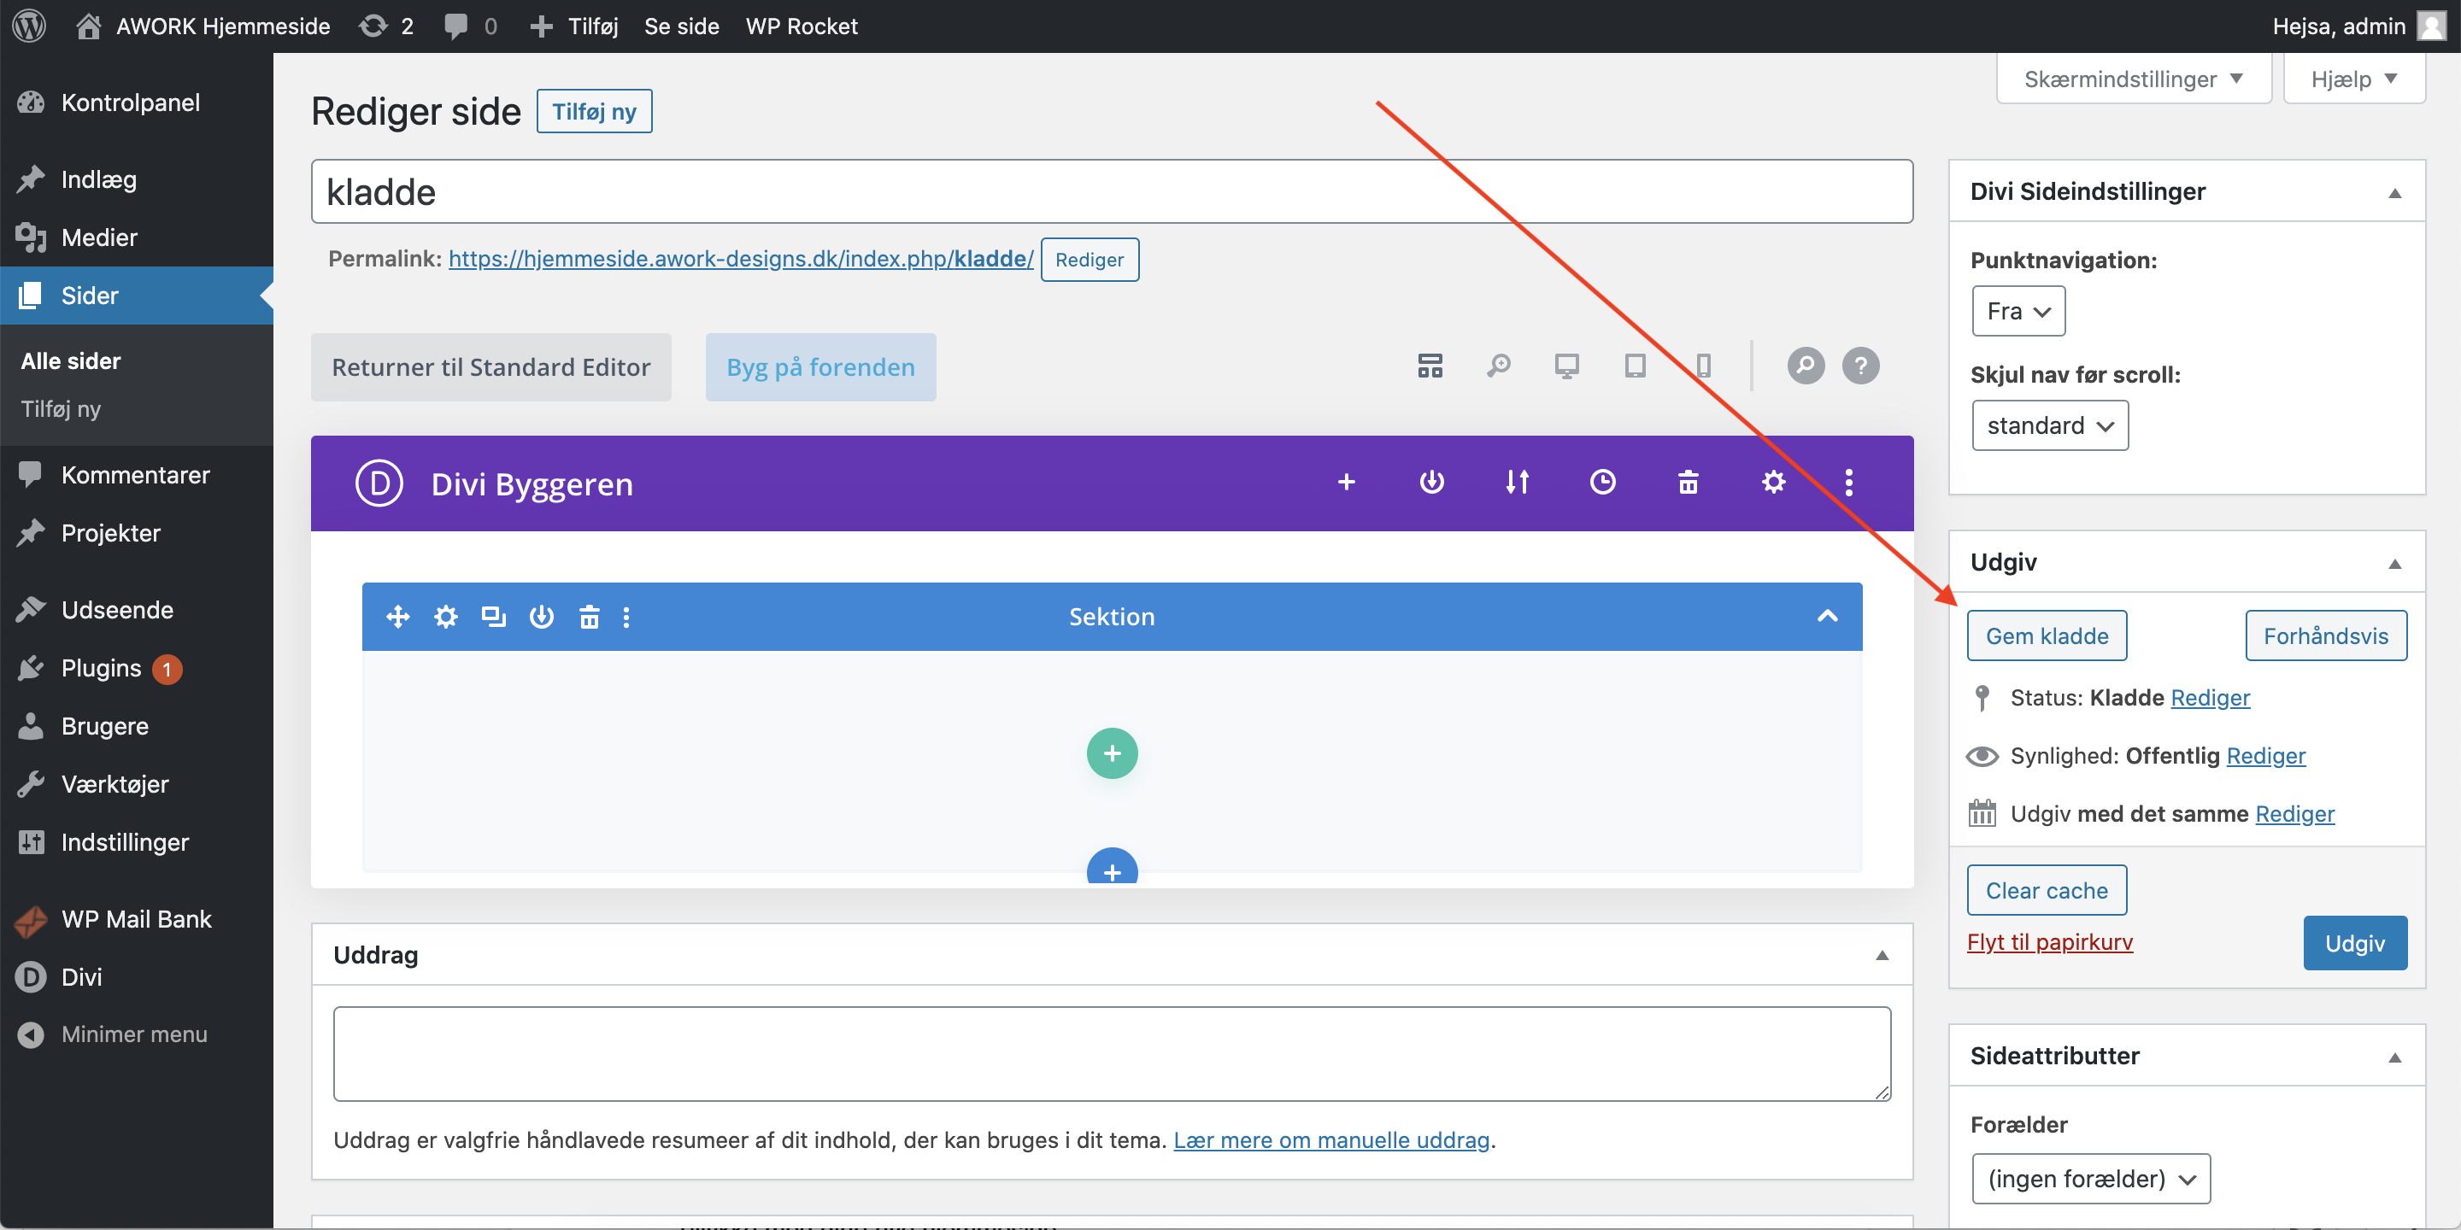This screenshot has width=2461, height=1230.
Task: Click Tilføj ny button beside Rediger side
Action: point(594,112)
